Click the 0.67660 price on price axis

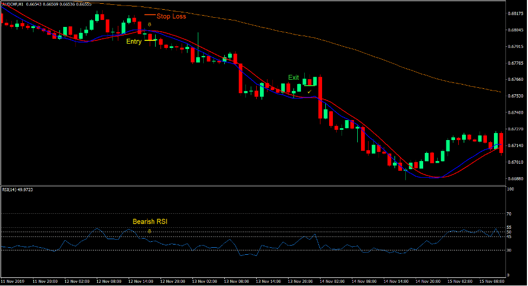pyautogui.click(x=516, y=80)
